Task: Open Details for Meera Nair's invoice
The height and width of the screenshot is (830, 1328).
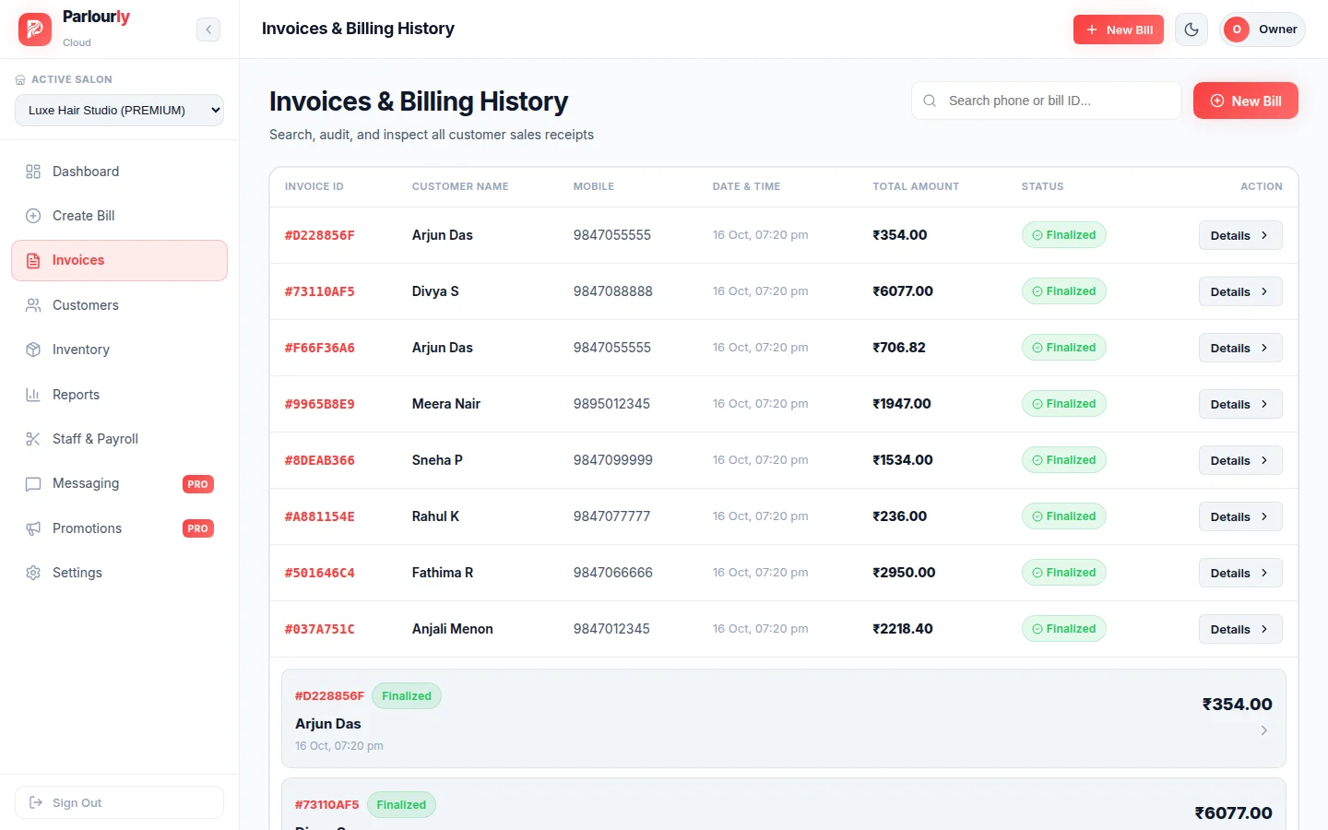Action: [1240, 404]
